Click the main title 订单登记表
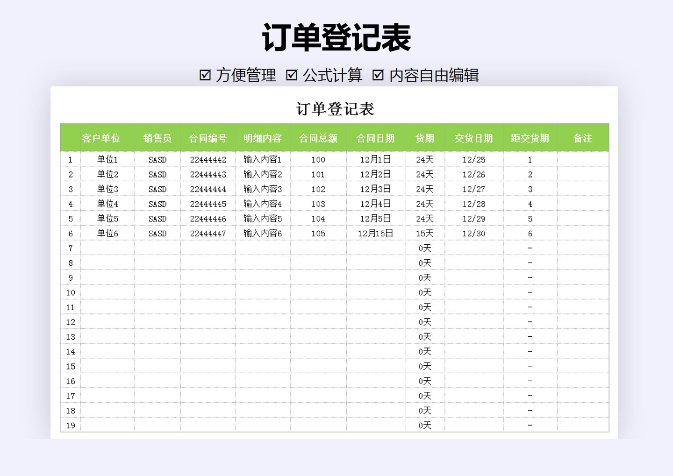The width and height of the screenshot is (673, 476). [x=336, y=36]
